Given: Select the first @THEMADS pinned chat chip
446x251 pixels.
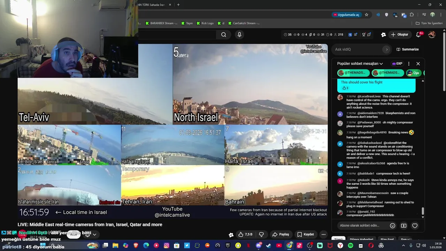Looking at the screenshot, I should coord(353,73).
